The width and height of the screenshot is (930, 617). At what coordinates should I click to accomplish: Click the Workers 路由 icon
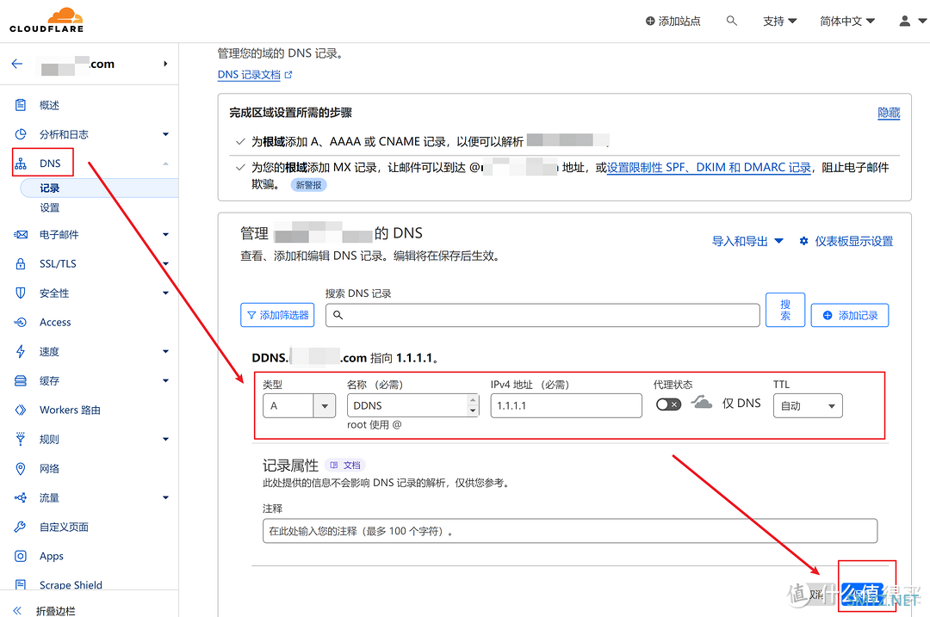[x=21, y=410]
